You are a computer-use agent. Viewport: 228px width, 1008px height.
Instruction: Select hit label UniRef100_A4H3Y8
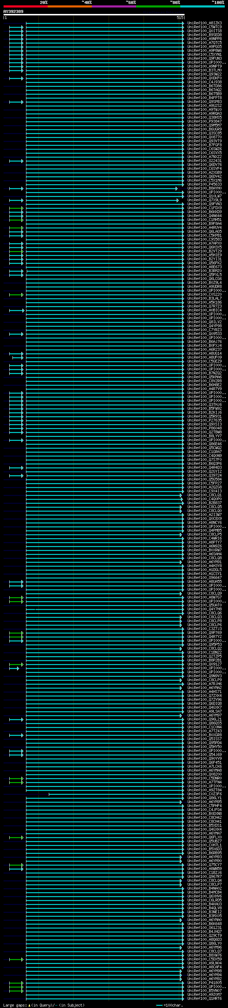204,566
